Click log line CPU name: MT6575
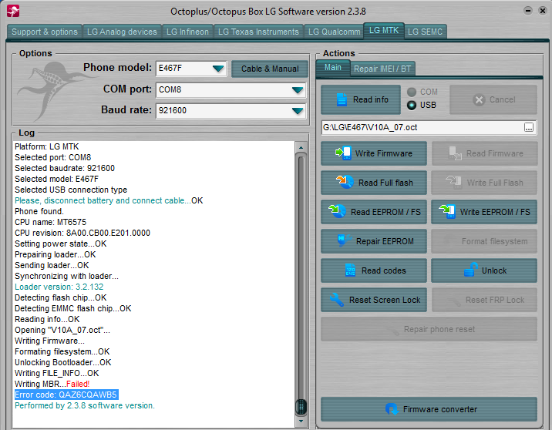This screenshot has height=430, width=552. pyautogui.click(x=50, y=222)
